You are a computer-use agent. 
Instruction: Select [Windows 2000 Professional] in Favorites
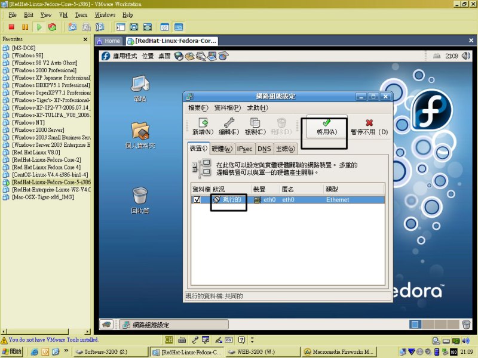pos(44,70)
